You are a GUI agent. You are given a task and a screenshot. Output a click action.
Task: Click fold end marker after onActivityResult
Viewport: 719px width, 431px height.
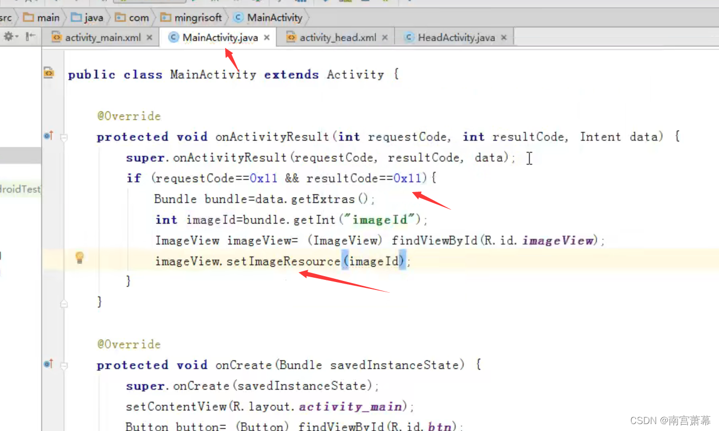(x=64, y=304)
